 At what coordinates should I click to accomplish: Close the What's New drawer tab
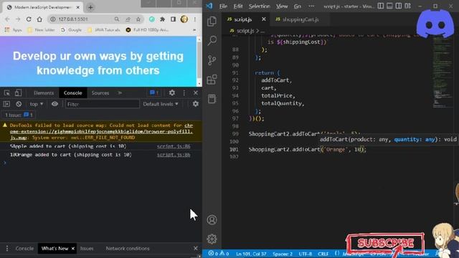[73, 249]
